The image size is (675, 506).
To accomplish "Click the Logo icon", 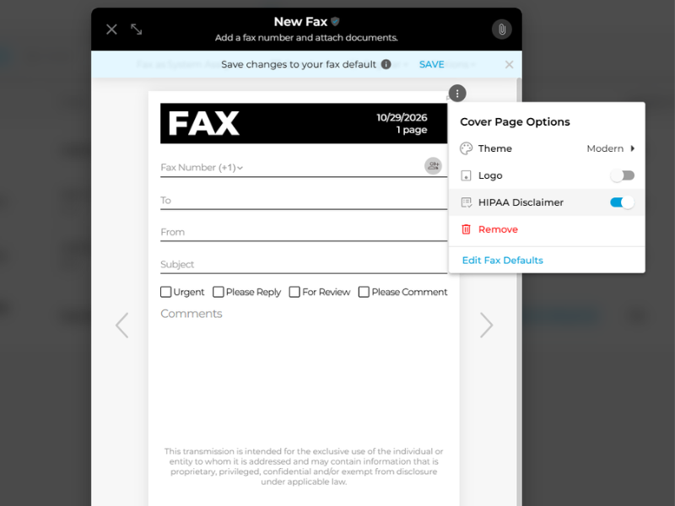I will [466, 175].
